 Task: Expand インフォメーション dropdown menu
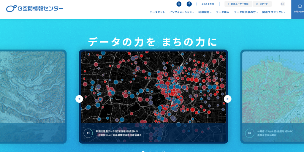click(181, 12)
